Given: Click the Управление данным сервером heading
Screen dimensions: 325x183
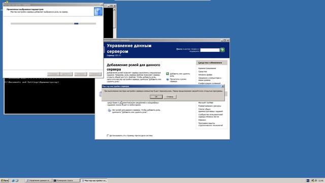Looking at the screenshot, I should click(129, 49).
